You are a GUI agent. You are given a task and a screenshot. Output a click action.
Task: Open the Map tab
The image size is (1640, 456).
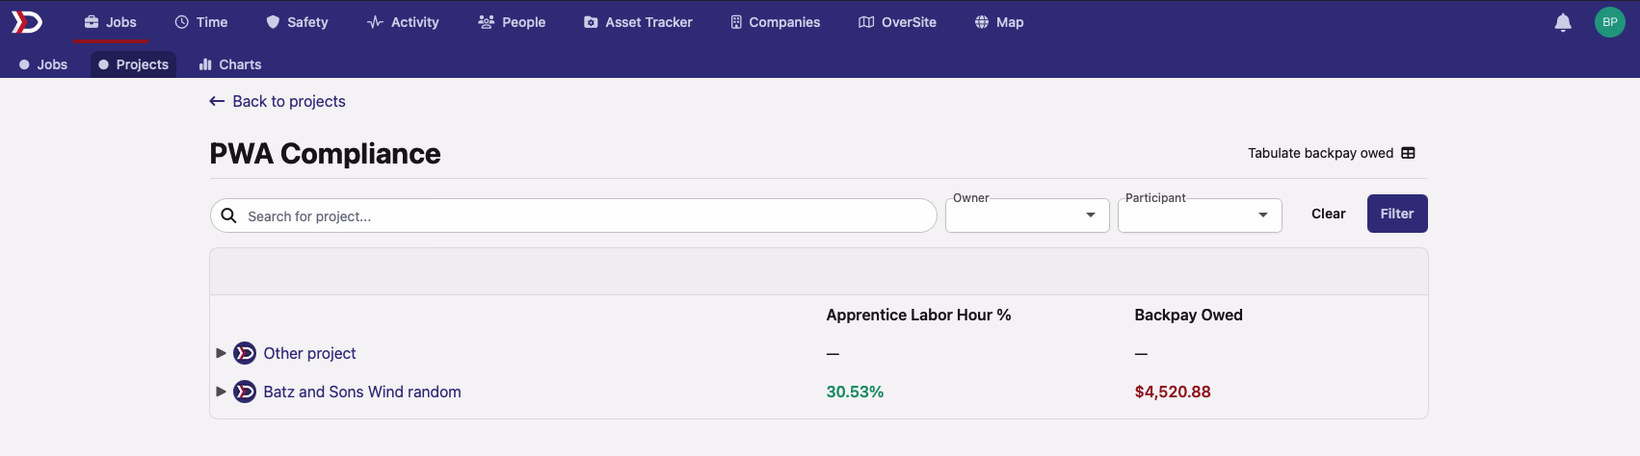point(999,22)
